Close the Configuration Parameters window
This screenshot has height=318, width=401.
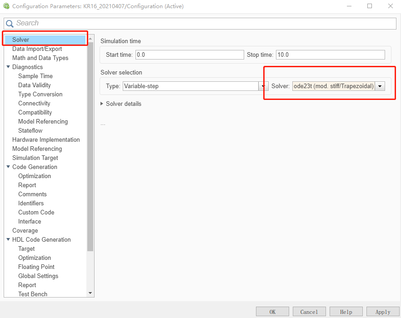pyautogui.click(x=390, y=6)
